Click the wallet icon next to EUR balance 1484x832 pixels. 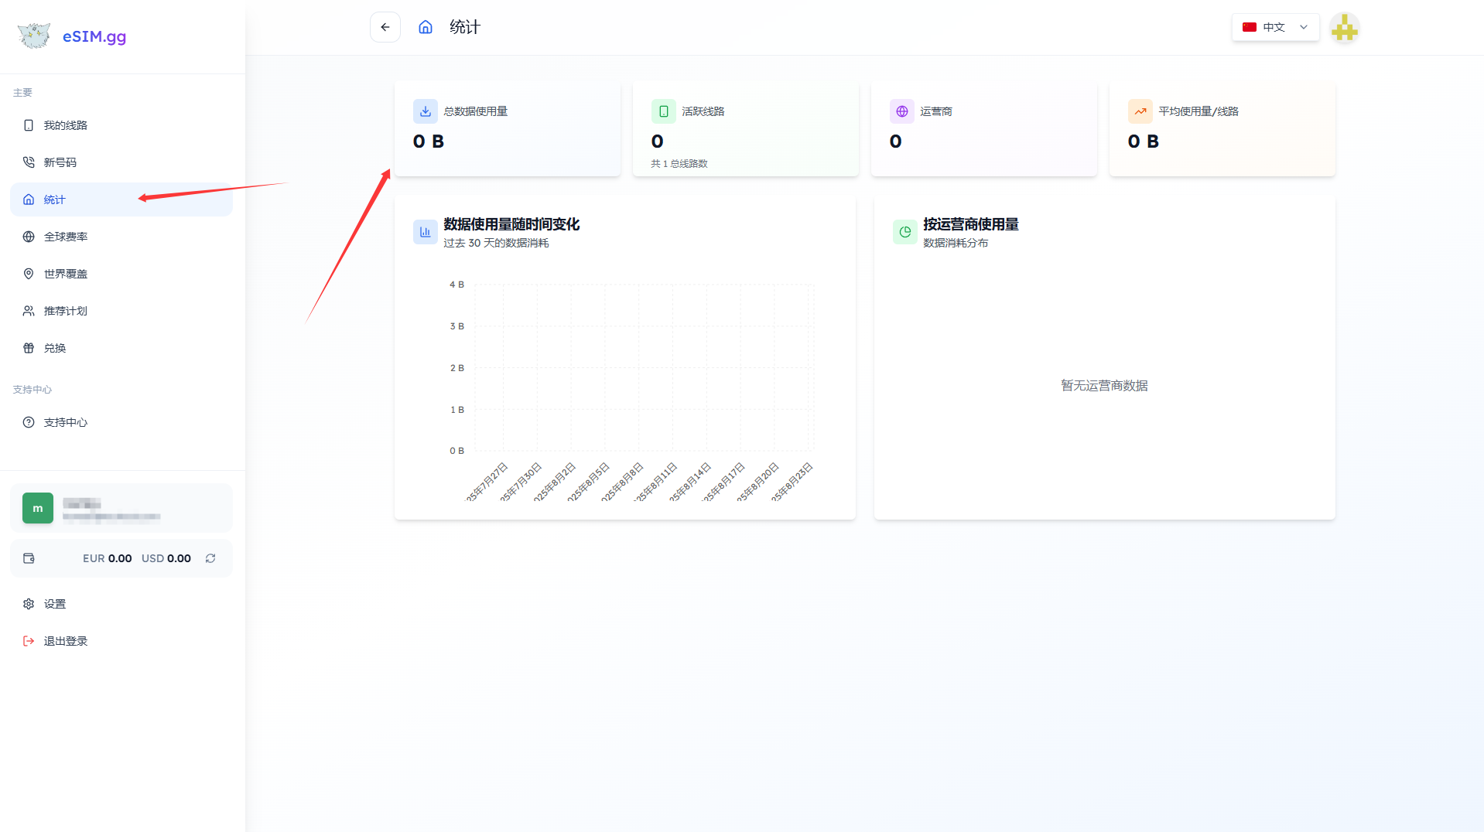pos(29,558)
